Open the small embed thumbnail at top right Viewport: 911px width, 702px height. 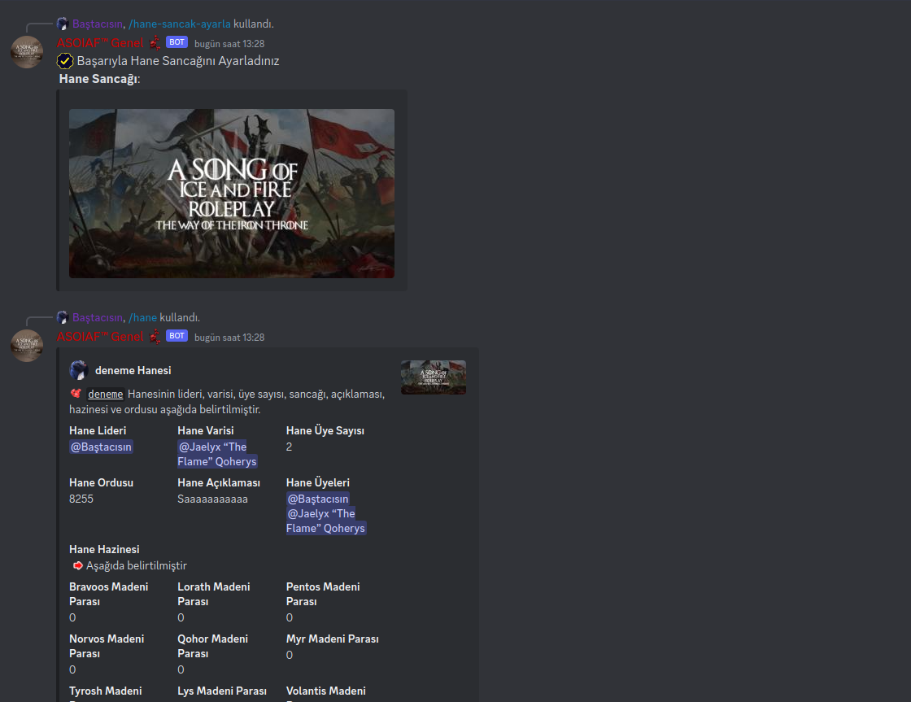(433, 377)
